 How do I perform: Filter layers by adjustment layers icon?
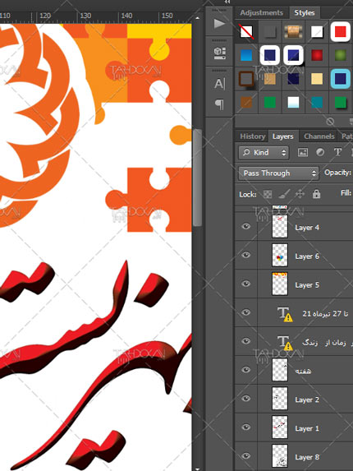(320, 153)
